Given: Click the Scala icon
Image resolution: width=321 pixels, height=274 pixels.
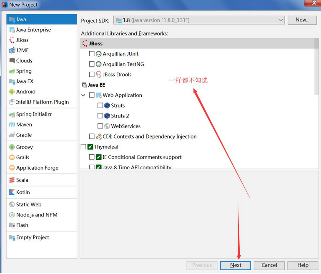Looking at the screenshot, I should coord(12,180).
